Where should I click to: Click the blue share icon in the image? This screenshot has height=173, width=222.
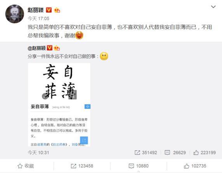[x=84, y=140]
